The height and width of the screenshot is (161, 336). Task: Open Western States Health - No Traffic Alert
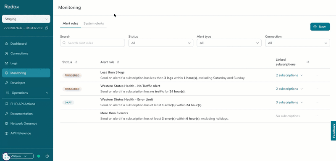point(130,86)
